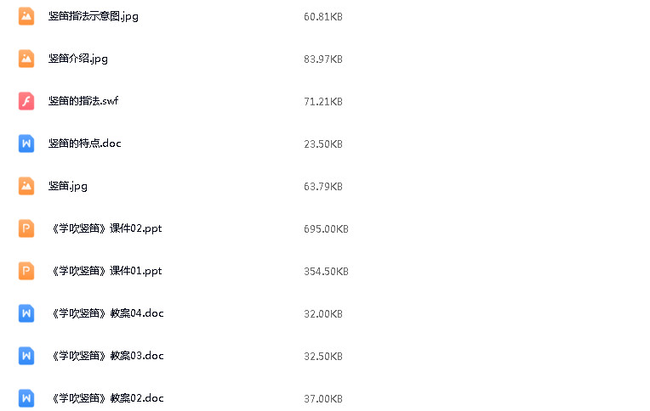The height and width of the screenshot is (411, 650).
Task: Click image icon beside 竖笛介绍.jpg
Action: pos(26,59)
